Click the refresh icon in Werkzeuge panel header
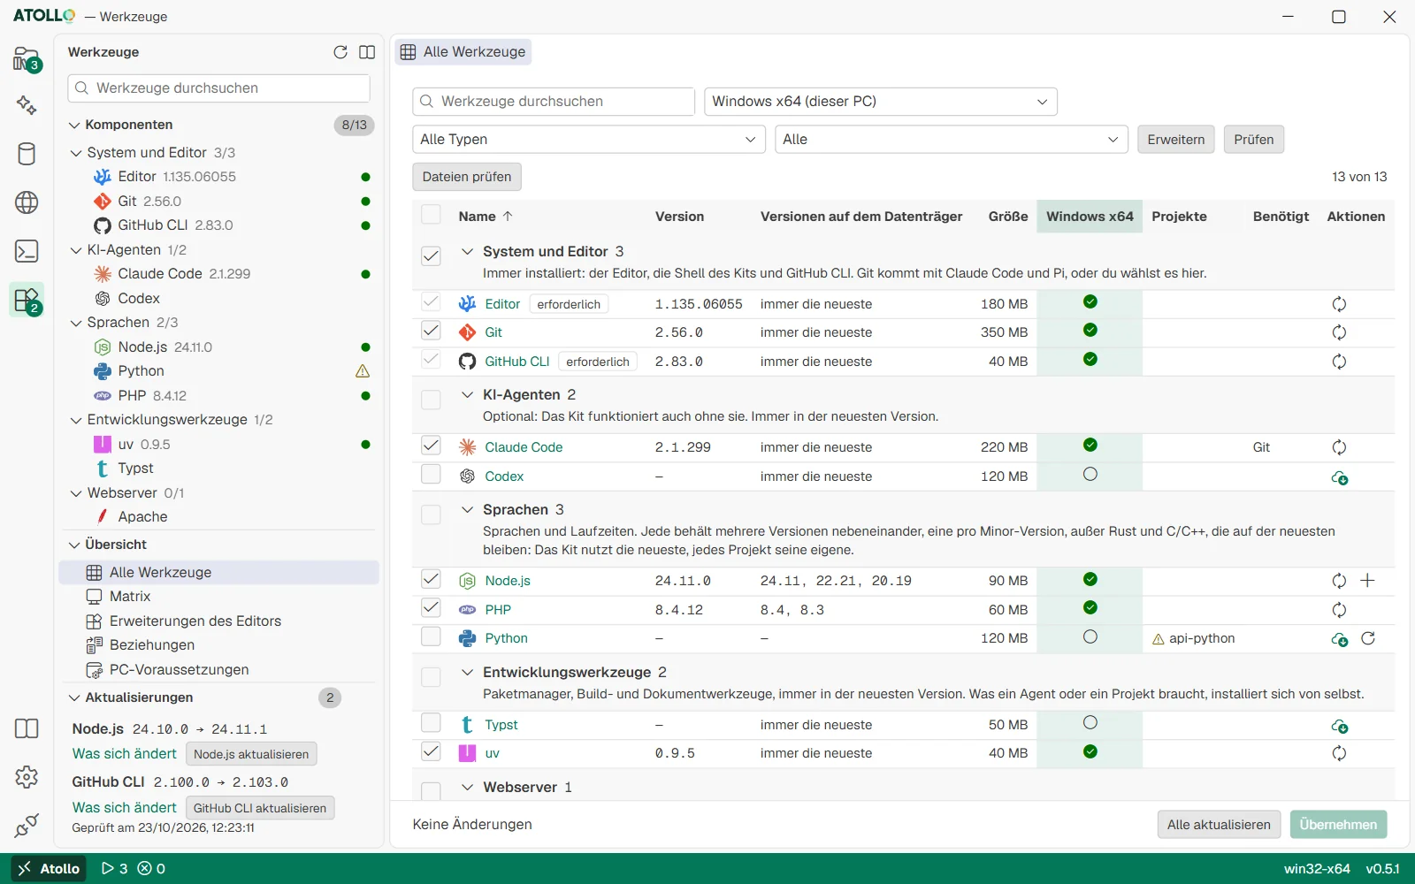1415x884 pixels. tap(340, 52)
